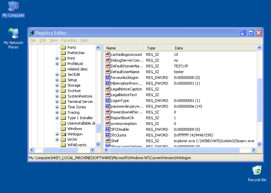
Task: Expand the Time Zones key
Action: coord(57,107)
